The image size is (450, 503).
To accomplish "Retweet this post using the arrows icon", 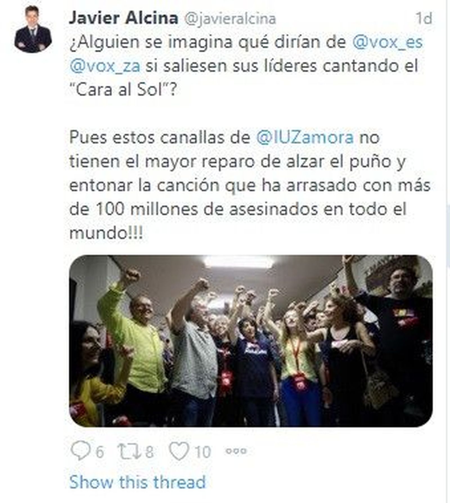I will click(x=129, y=451).
